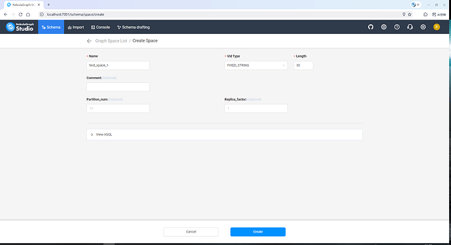
Task: Click the yellow user avatar icon
Action: pos(437,27)
